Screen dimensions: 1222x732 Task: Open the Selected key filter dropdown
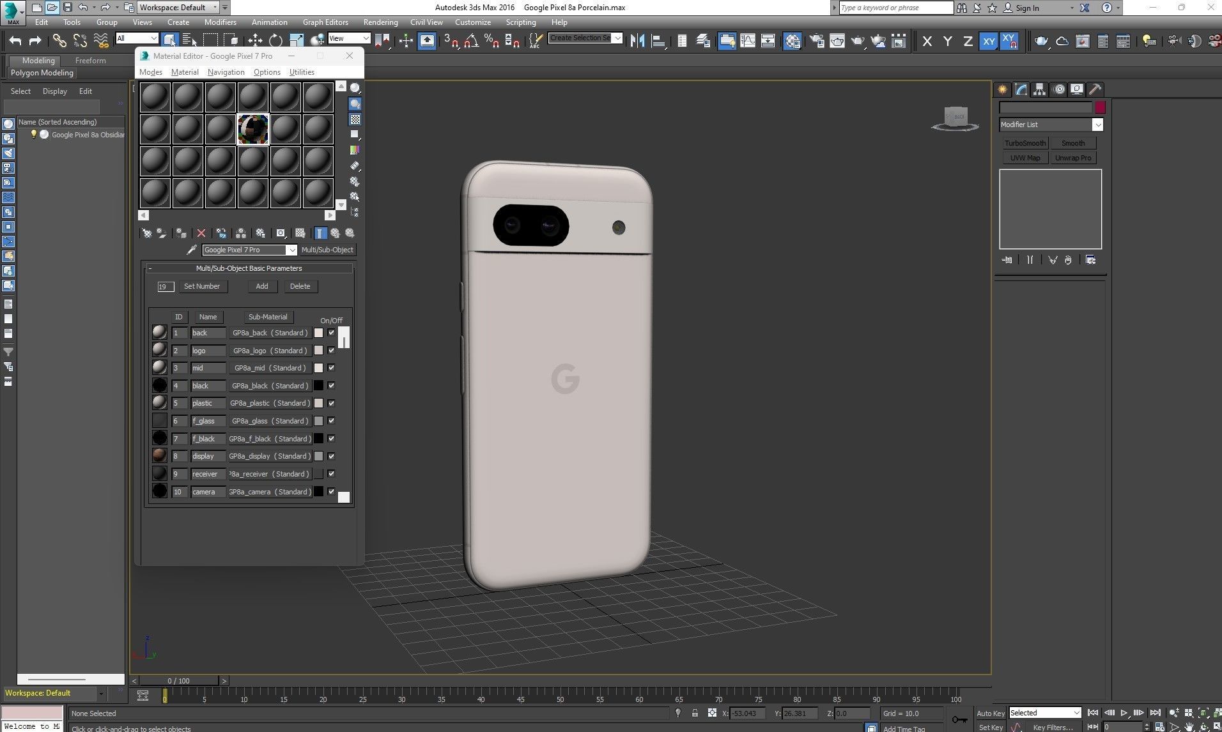pos(1045,713)
